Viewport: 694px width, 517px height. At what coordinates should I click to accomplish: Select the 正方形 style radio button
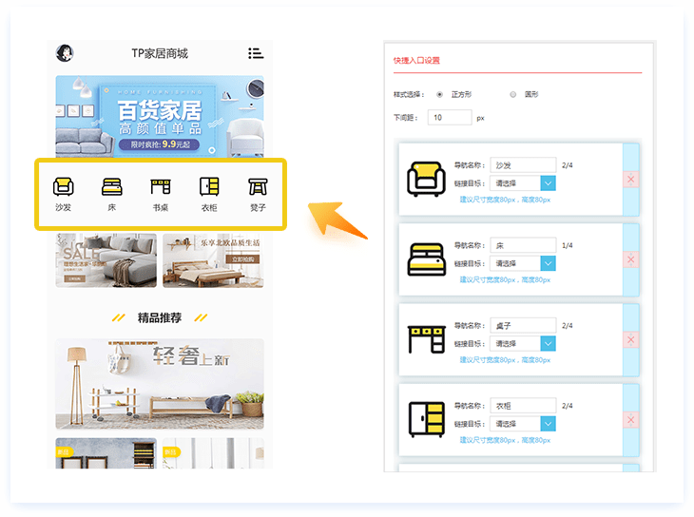click(x=439, y=94)
